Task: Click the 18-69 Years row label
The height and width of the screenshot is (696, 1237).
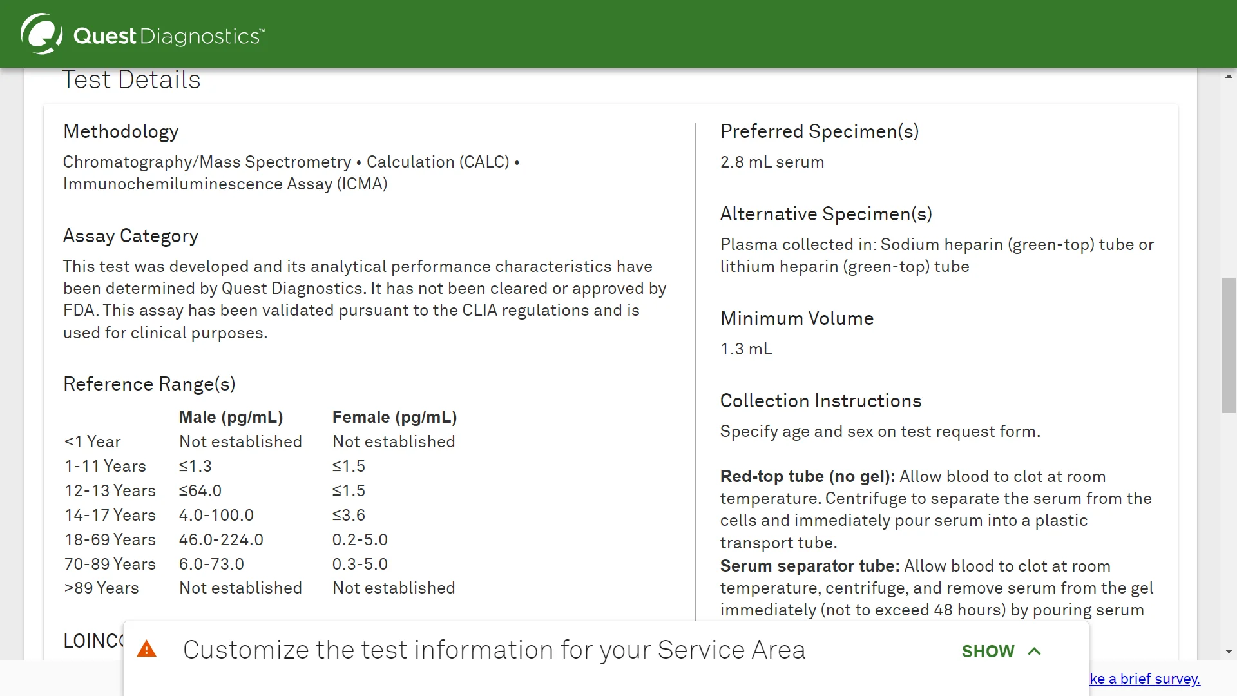Action: click(110, 539)
